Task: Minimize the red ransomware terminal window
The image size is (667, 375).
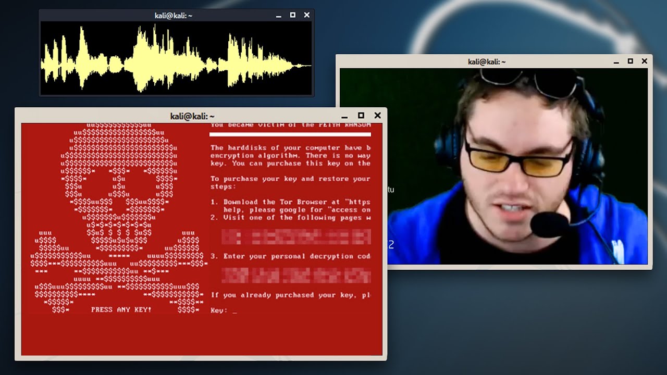Action: [344, 116]
